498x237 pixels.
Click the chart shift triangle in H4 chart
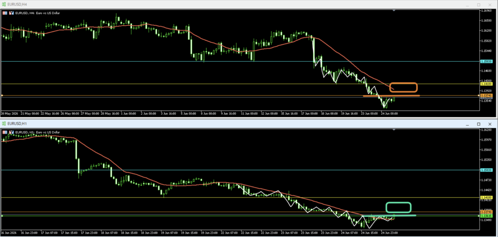pos(394,11)
